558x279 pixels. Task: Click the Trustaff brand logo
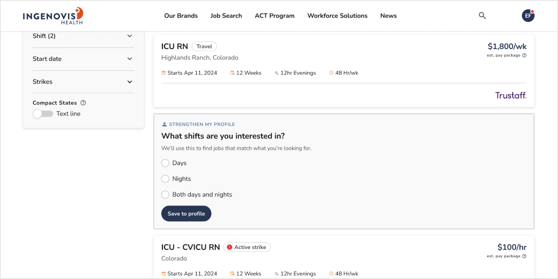(511, 95)
